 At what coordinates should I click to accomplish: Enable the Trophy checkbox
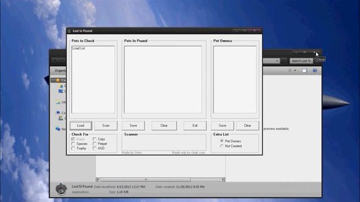tap(73, 148)
